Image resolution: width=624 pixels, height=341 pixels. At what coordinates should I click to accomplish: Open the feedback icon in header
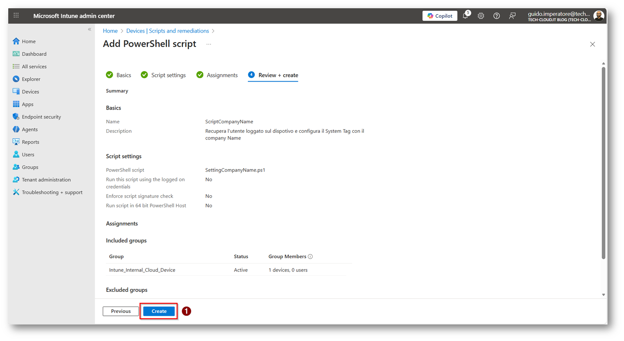coord(512,16)
